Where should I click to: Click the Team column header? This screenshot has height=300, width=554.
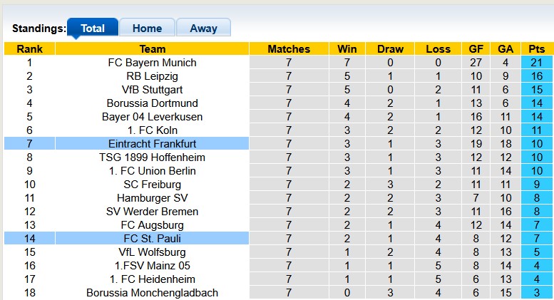[152, 49]
